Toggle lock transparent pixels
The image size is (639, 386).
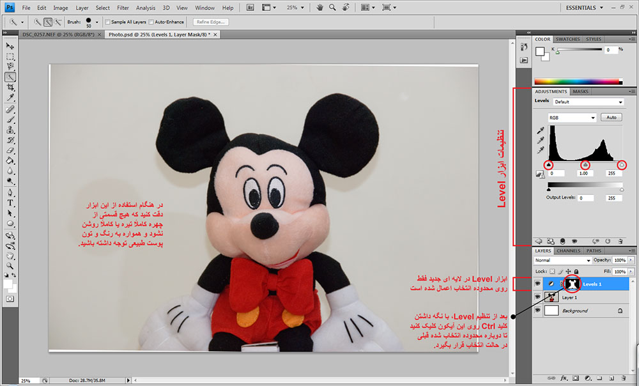click(552, 272)
